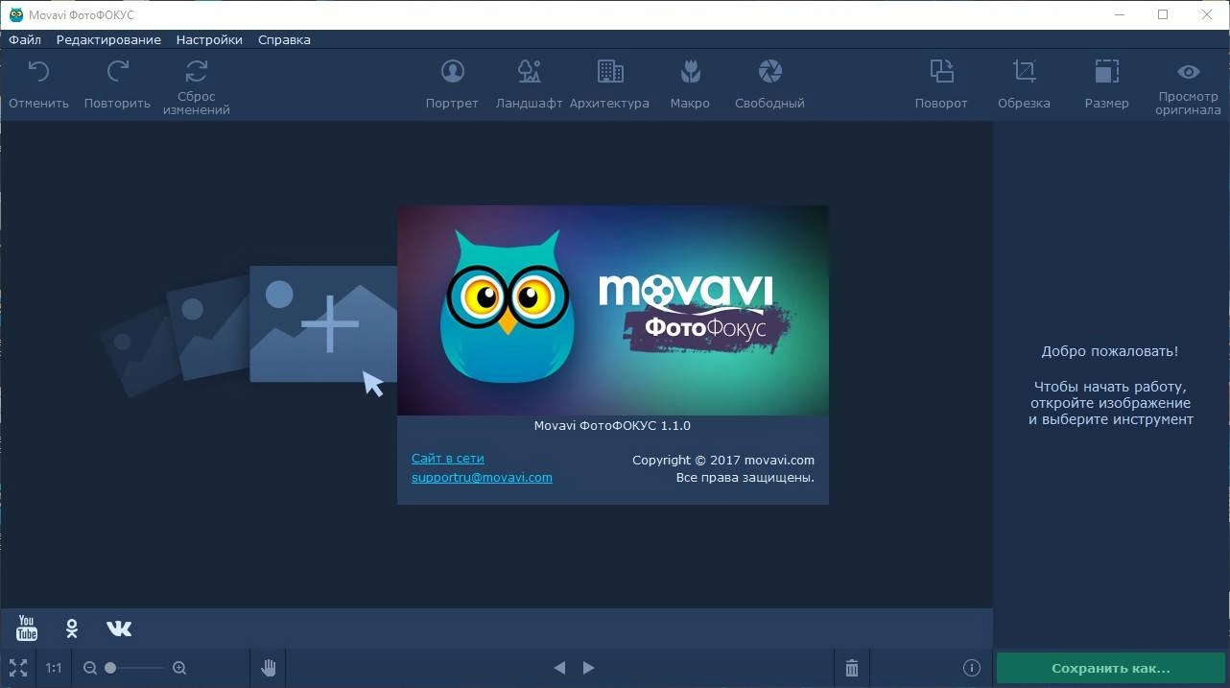
Task: Click the Movavi ФотоФОКУС 1.1.0 version text
Action: (x=612, y=425)
